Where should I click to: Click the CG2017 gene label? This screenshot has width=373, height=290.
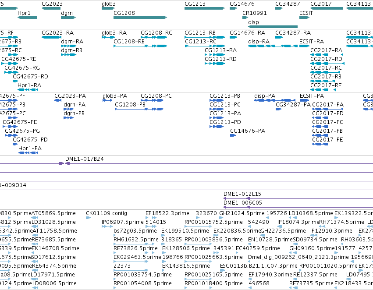click(x=321, y=4)
